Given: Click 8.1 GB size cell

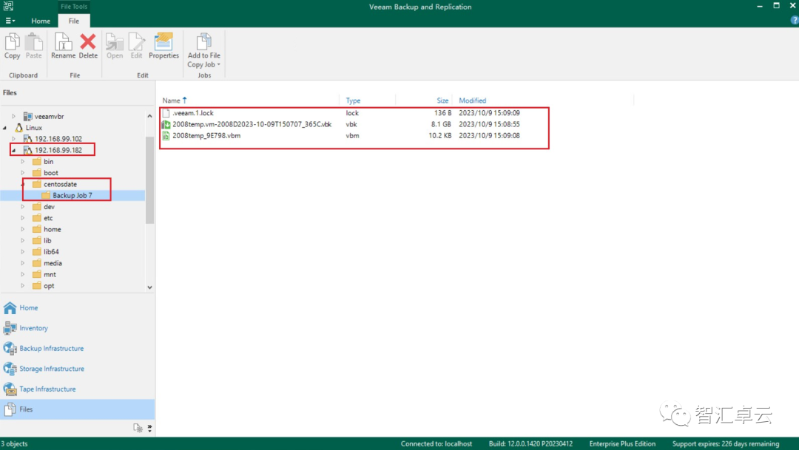Looking at the screenshot, I should pos(441,124).
